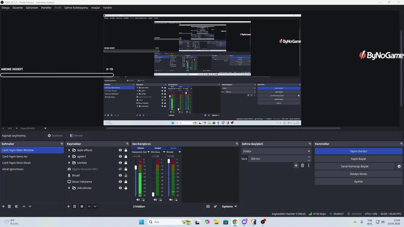
Task: Open the Sahne Koleksiyonu menu
Action: pos(76,8)
